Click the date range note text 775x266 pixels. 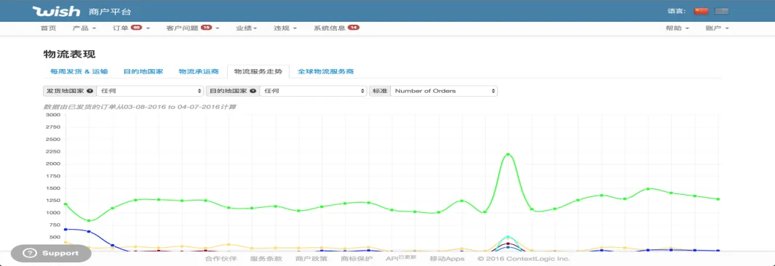[139, 107]
